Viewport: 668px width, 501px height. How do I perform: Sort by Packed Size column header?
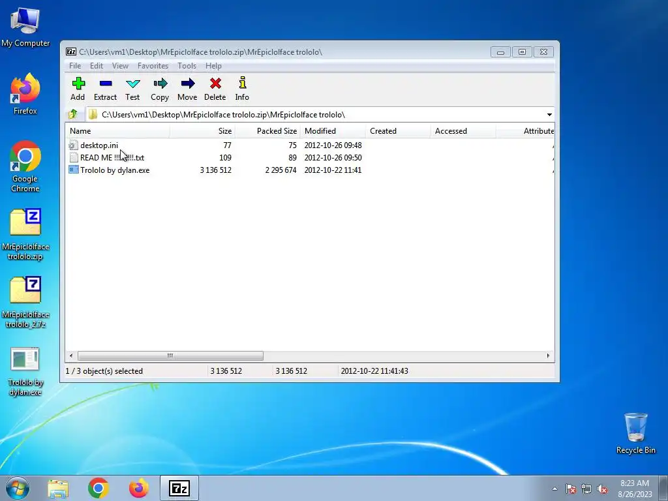pyautogui.click(x=267, y=130)
